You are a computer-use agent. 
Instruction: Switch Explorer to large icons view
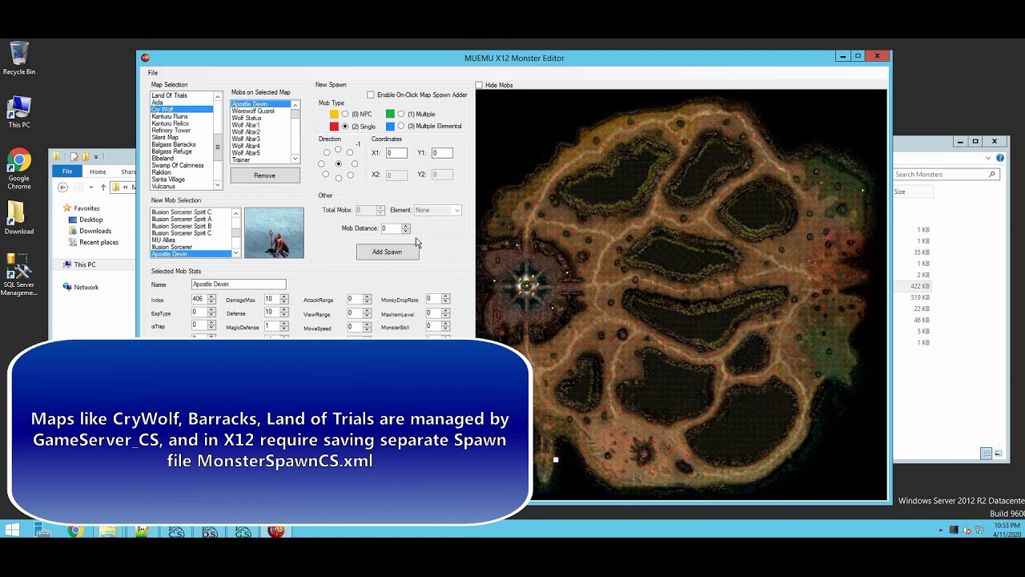998,454
